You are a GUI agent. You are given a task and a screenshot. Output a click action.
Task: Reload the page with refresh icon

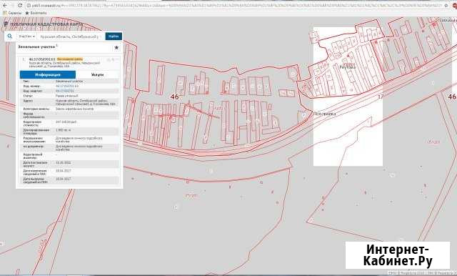coord(20,5)
